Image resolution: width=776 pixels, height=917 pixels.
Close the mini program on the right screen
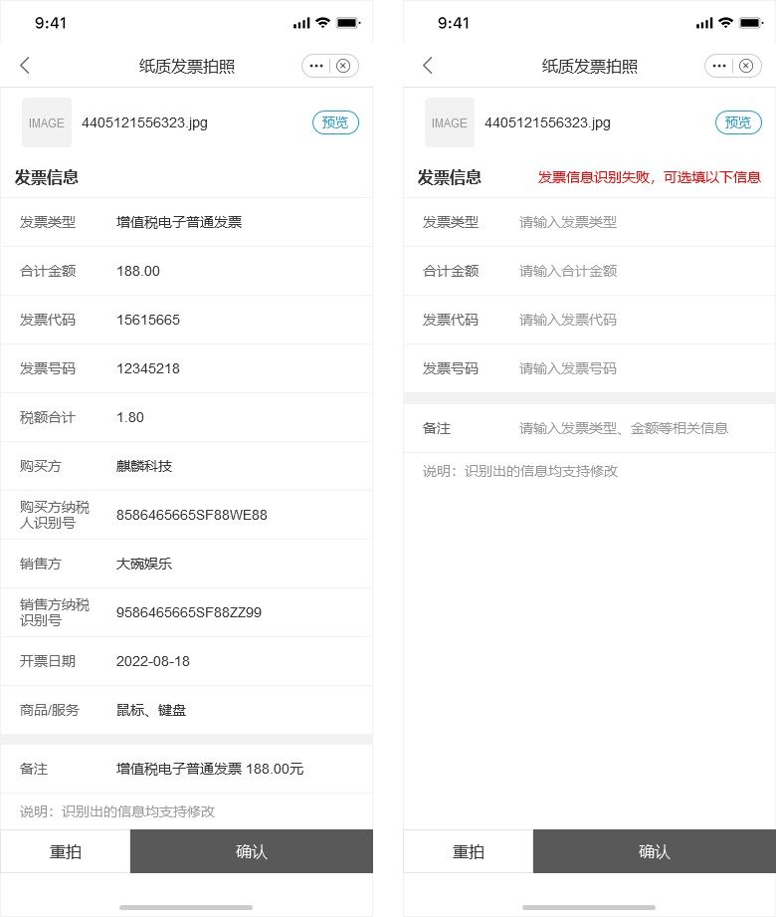click(x=746, y=66)
